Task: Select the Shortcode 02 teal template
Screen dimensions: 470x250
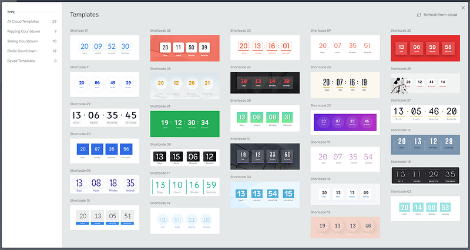Action: pyautogui.click(x=425, y=208)
